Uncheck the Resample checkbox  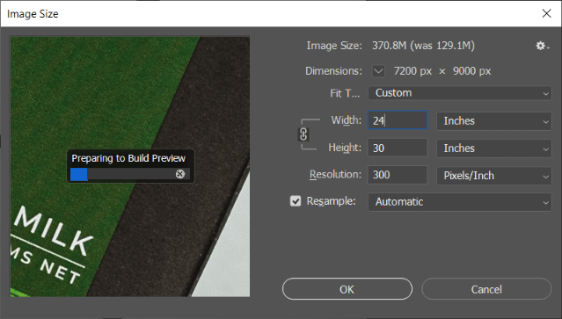(296, 201)
